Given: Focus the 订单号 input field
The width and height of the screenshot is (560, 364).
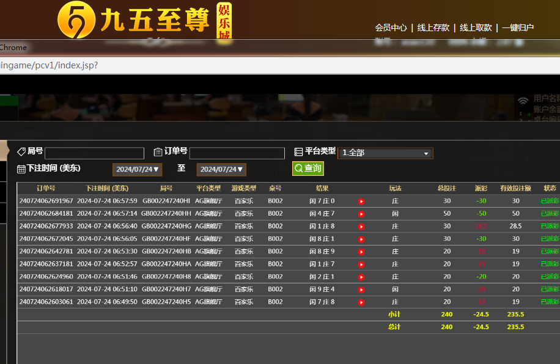Looking at the screenshot, I should (237, 153).
